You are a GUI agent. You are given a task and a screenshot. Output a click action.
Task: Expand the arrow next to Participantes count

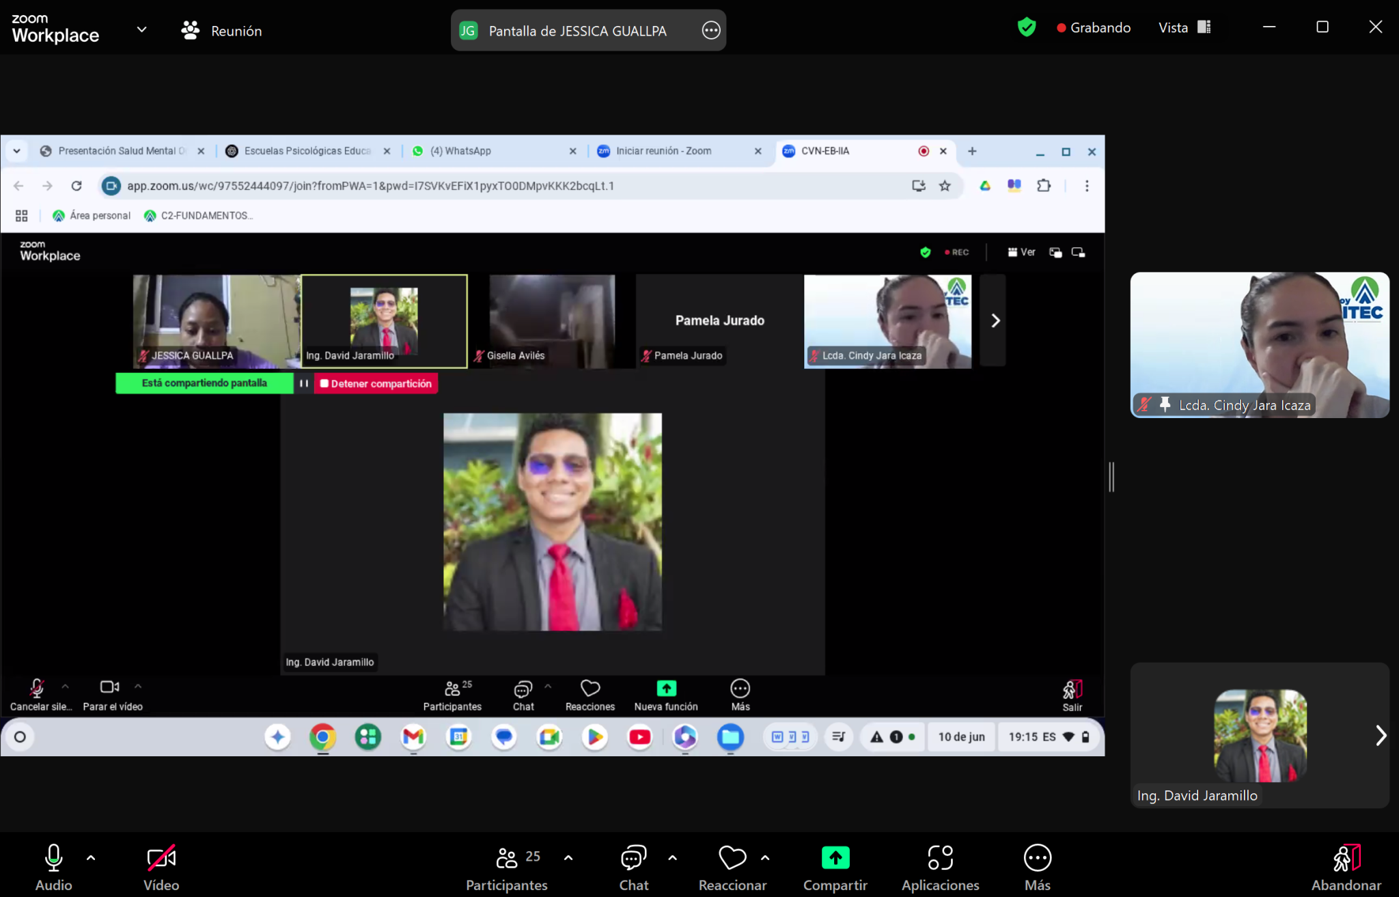pos(568,858)
